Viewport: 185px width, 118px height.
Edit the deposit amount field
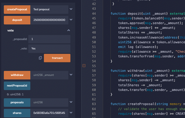[49, 20]
